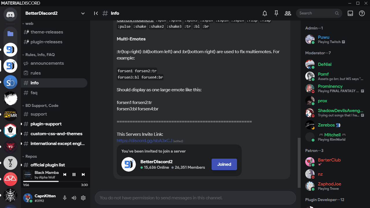370x208 pixels.
Task: Deafen audio with headphone icon
Action: 74,198
